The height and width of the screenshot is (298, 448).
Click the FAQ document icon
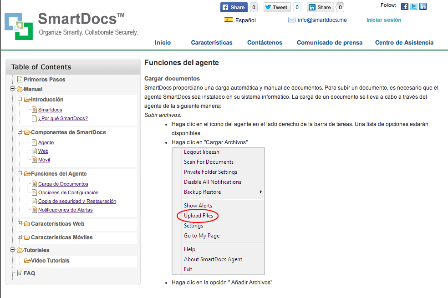pos(20,273)
